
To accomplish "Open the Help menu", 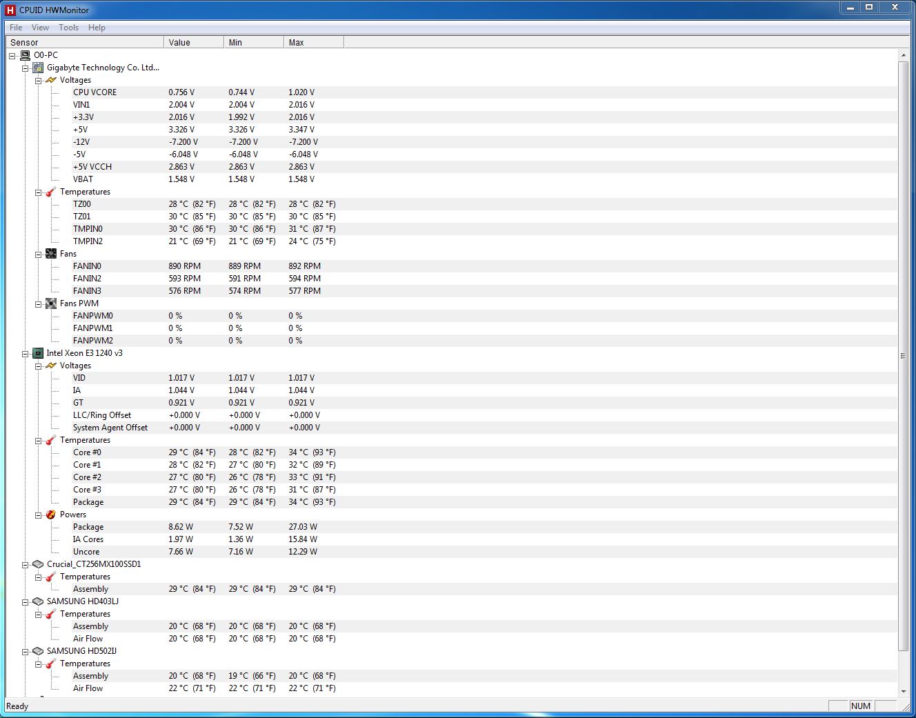I will (x=97, y=28).
